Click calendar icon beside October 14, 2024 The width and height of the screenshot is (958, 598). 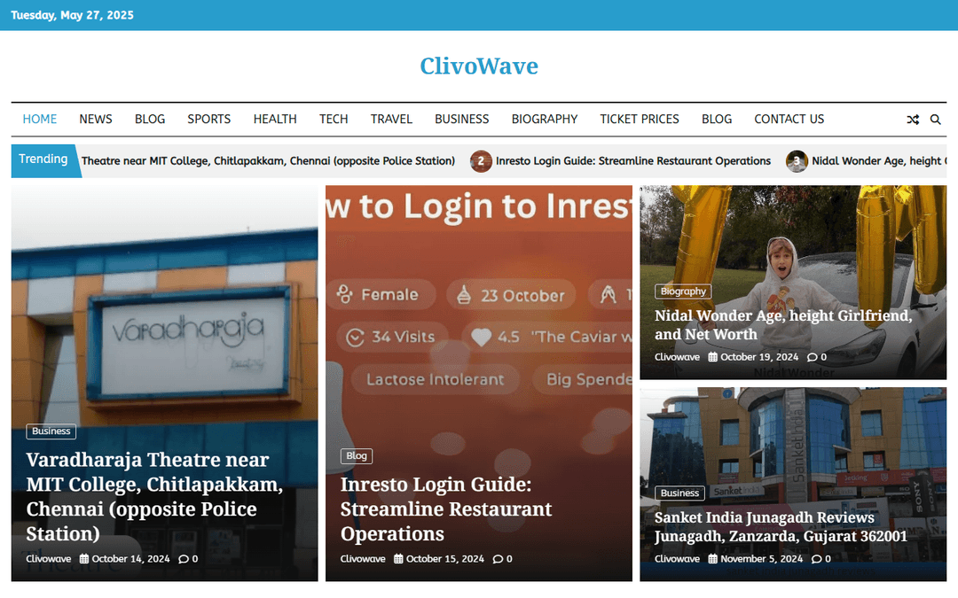pos(84,558)
